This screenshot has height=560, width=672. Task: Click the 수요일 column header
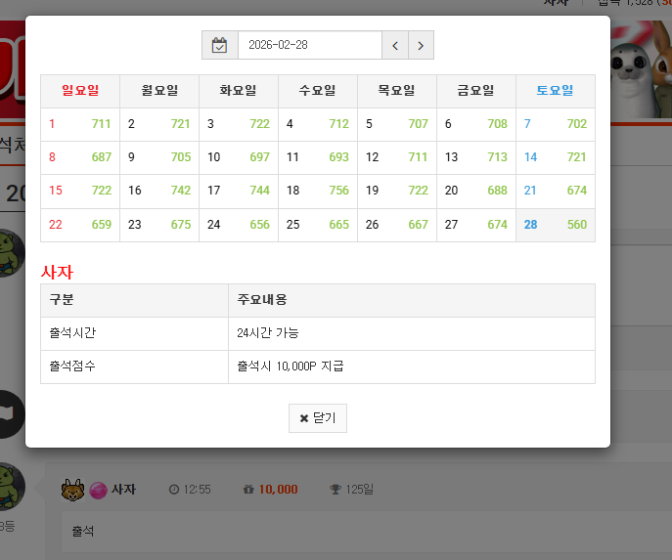pyautogui.click(x=317, y=91)
